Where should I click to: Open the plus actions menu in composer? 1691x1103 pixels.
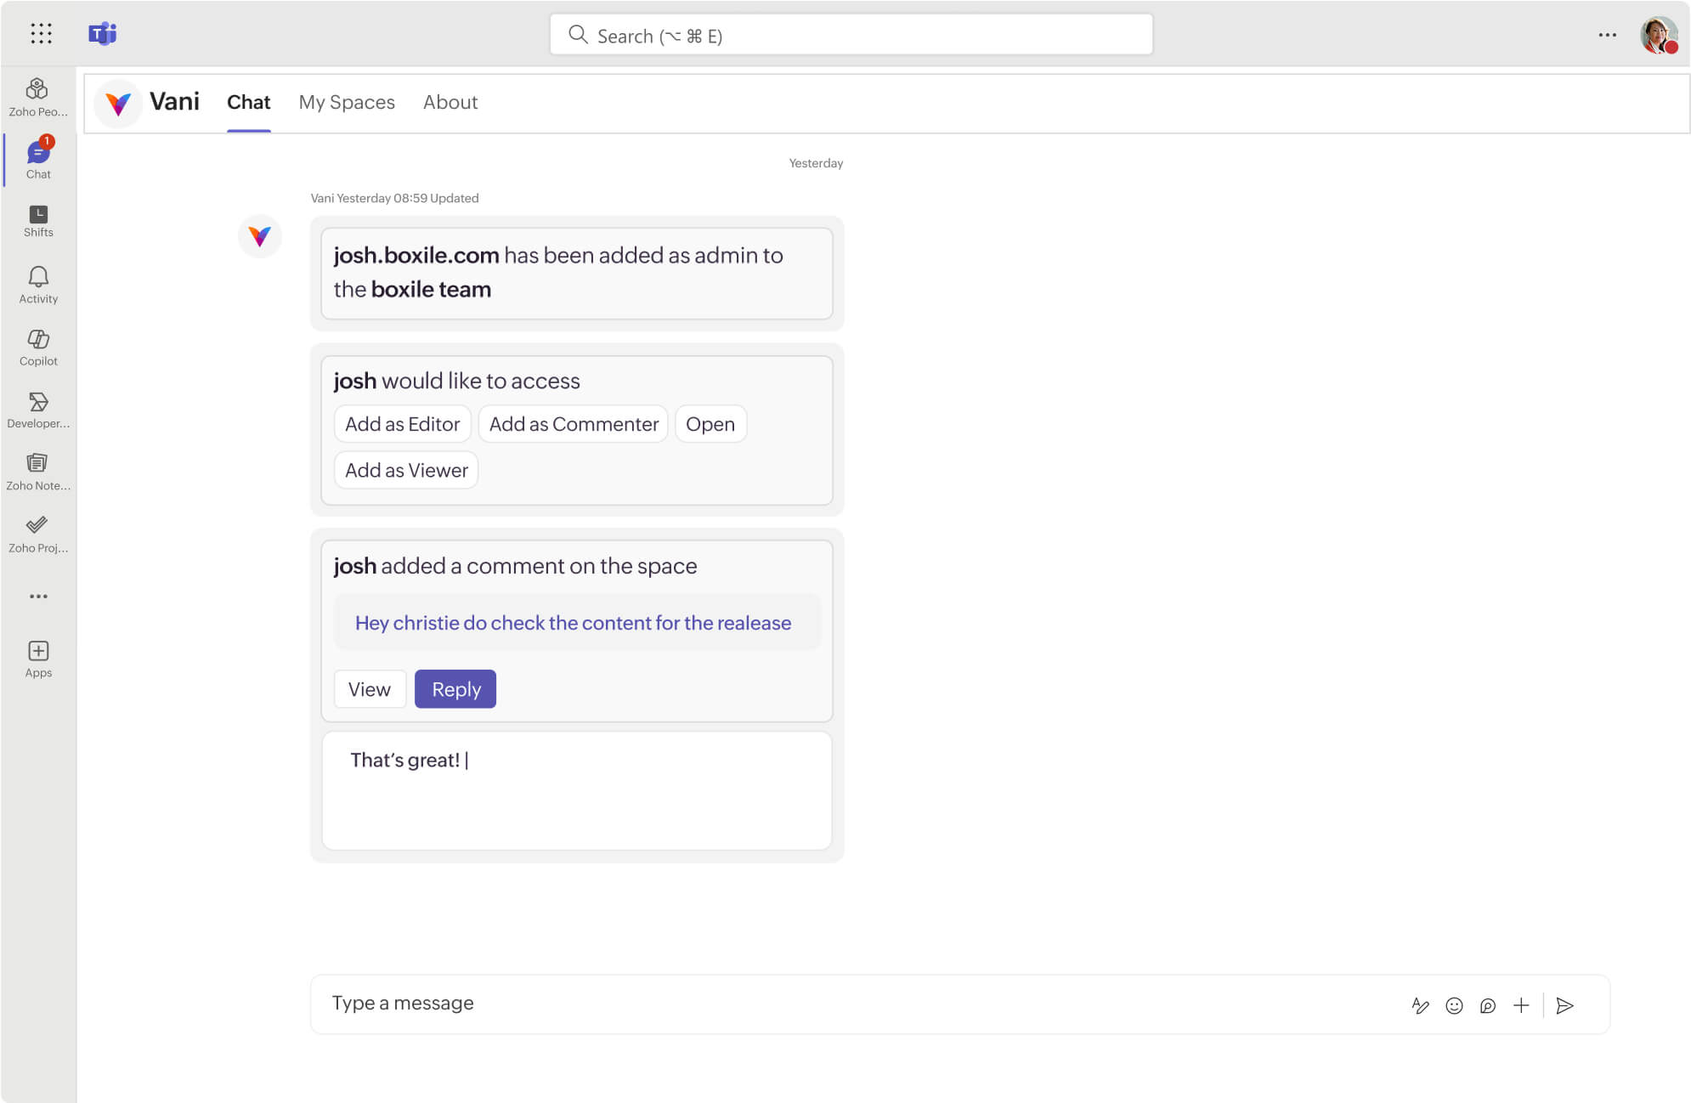pyautogui.click(x=1521, y=1005)
